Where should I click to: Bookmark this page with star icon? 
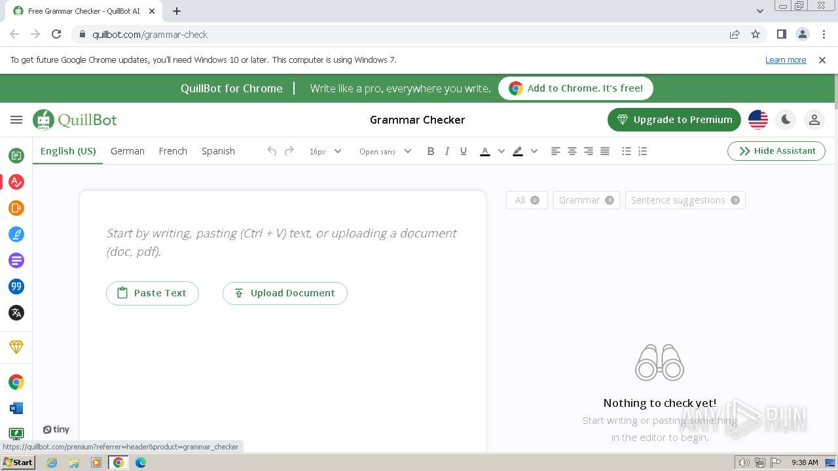[756, 35]
